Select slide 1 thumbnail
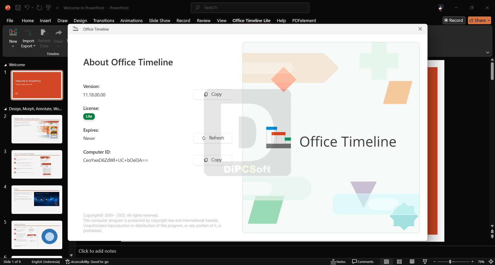This screenshot has width=495, height=265. click(37, 85)
